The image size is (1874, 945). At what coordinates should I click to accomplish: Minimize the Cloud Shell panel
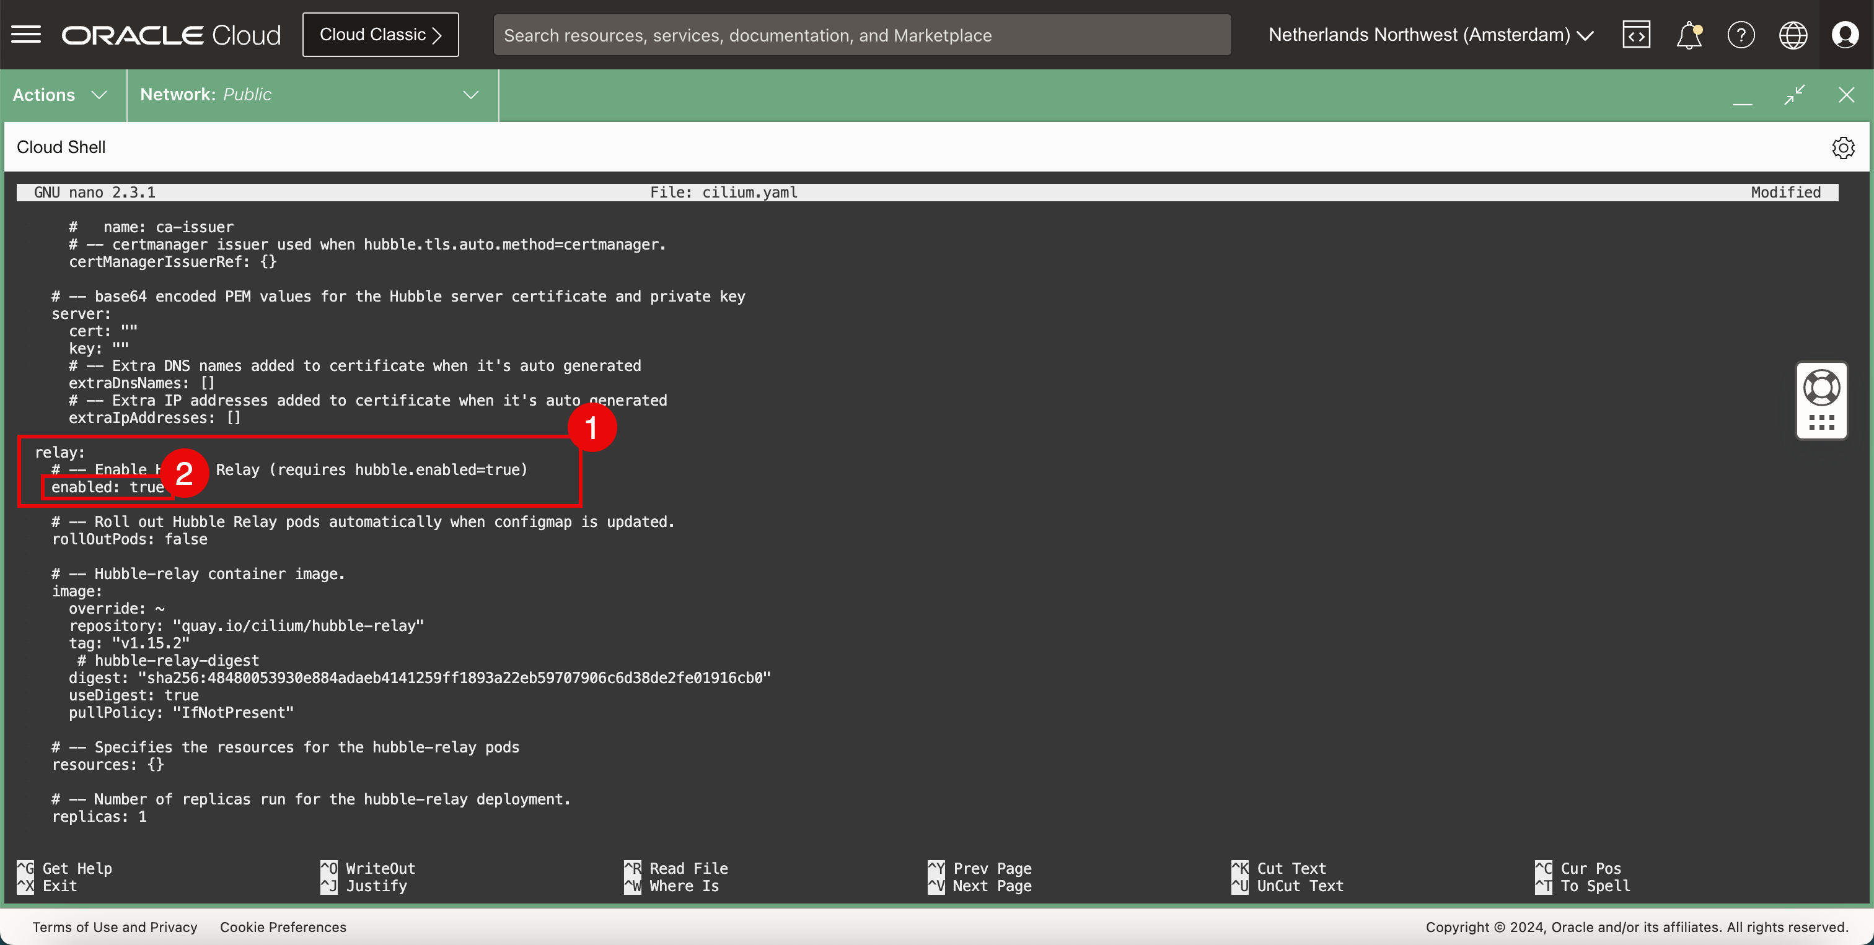coord(1743,95)
